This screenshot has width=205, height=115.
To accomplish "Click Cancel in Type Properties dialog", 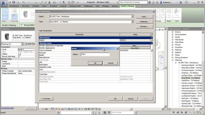I will pyautogui.click(x=131, y=99).
